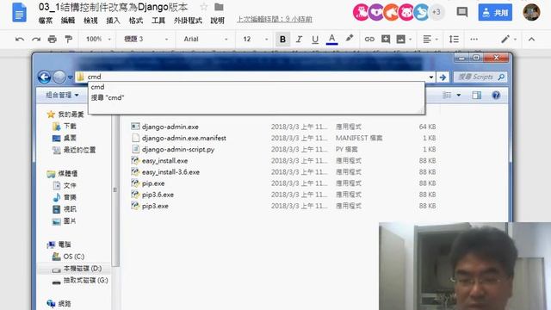
Task: Select Downloads under Favorites
Action: coord(65,126)
